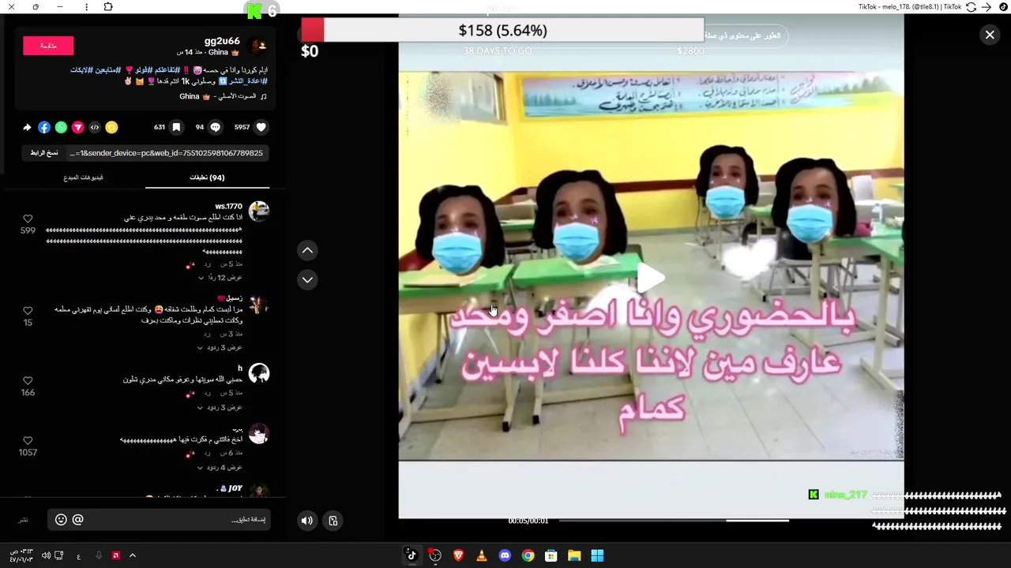The width and height of the screenshot is (1011, 568).
Task: Expand 3 replies under h's comment
Action: [x=220, y=407]
